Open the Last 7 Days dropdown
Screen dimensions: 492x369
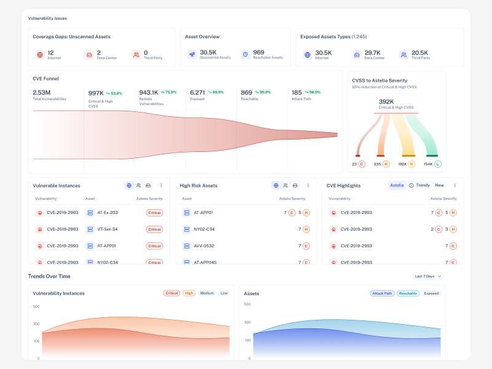[x=427, y=276]
